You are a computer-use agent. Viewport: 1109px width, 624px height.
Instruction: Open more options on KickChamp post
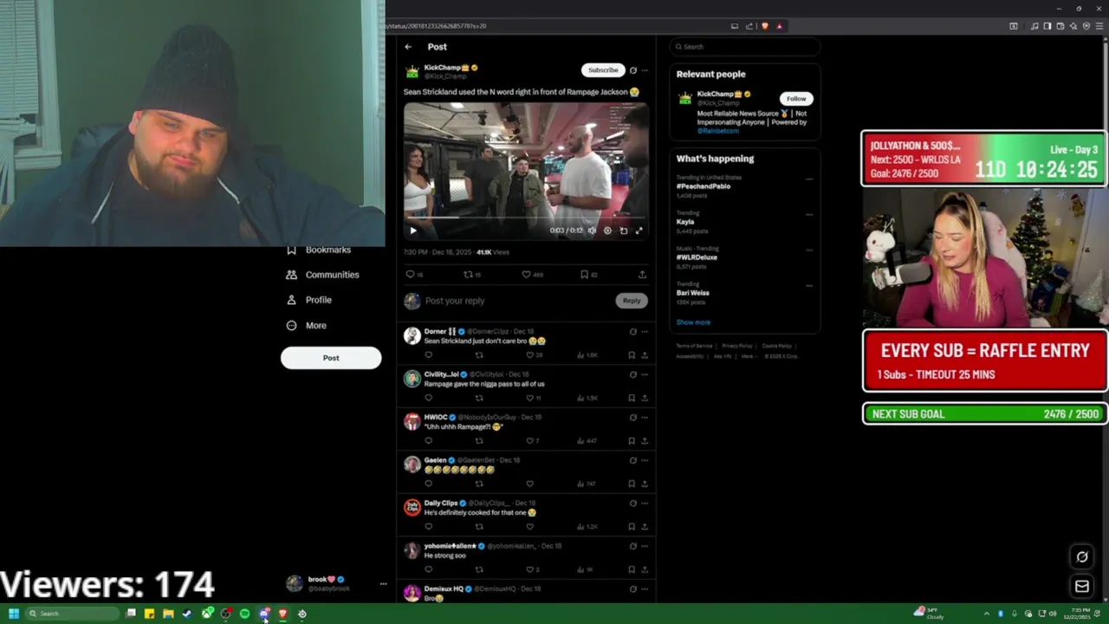coord(645,70)
